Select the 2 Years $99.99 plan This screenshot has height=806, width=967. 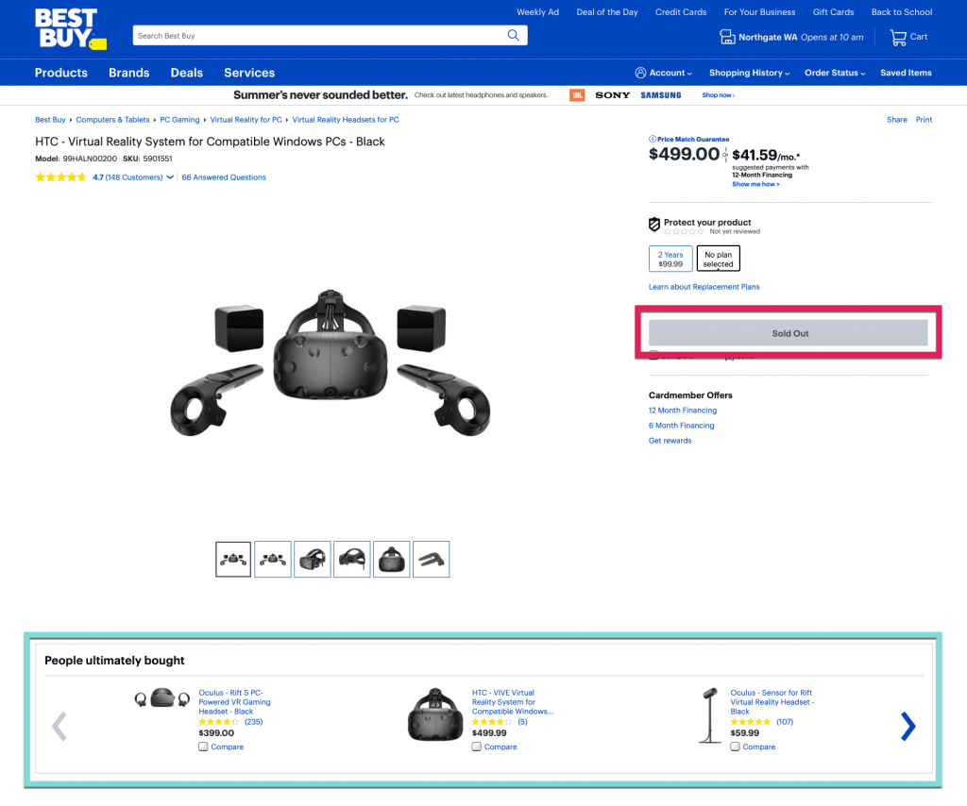click(670, 259)
